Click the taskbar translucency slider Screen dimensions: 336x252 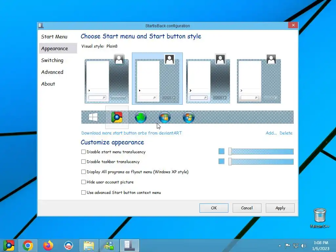point(261,161)
